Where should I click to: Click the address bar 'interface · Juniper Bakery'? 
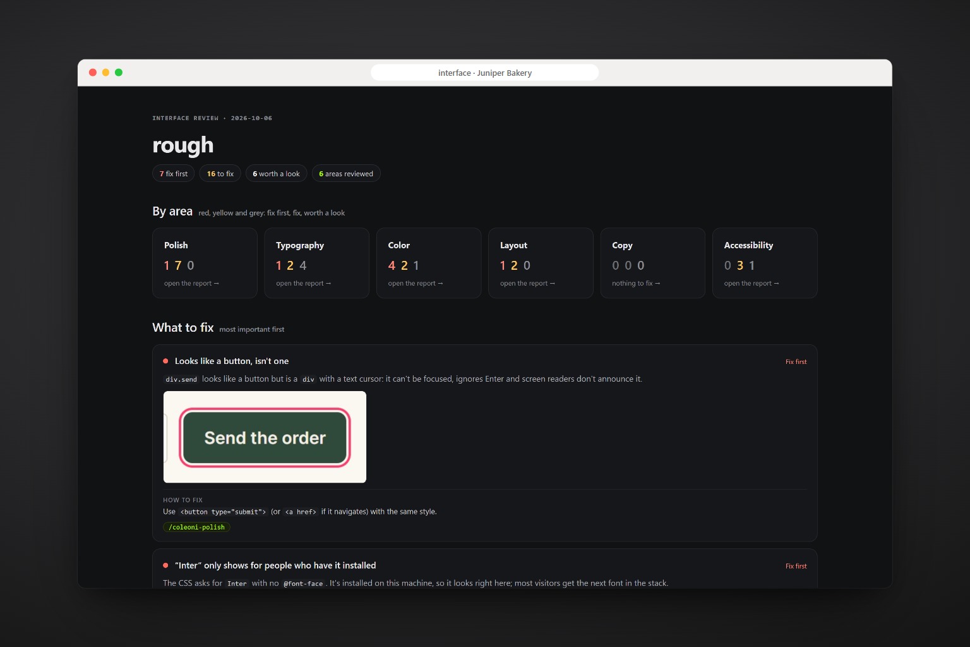(485, 73)
